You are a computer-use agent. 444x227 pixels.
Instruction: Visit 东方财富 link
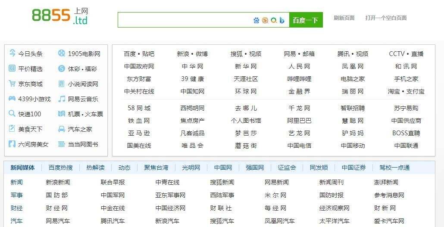pyautogui.click(x=139, y=79)
